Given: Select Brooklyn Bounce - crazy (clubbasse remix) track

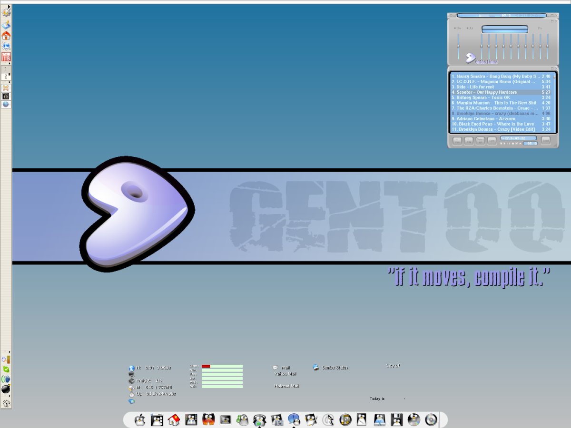Looking at the screenshot, I should point(501,114).
